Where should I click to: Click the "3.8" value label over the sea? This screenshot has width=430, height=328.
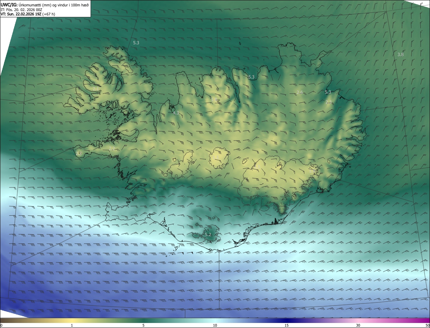(x=400, y=54)
